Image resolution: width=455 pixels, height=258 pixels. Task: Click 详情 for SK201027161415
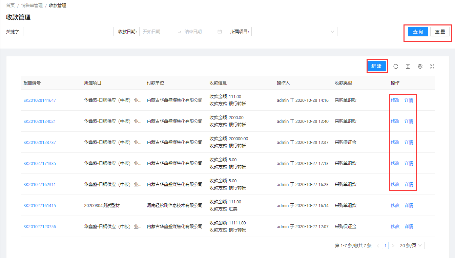[409, 206]
